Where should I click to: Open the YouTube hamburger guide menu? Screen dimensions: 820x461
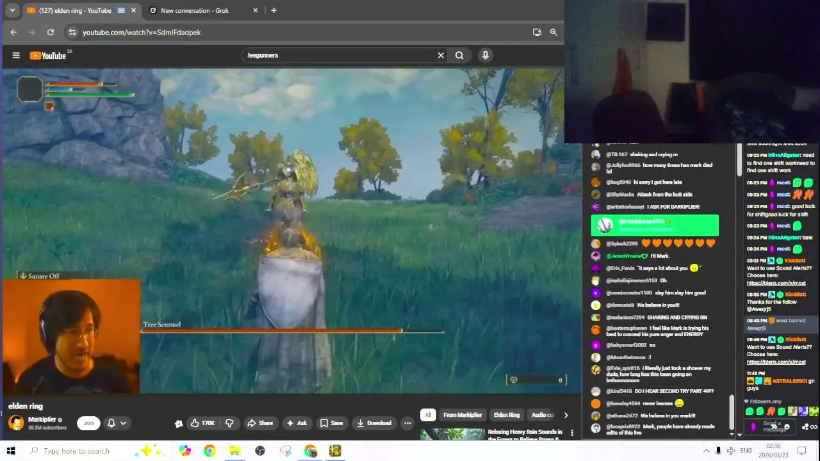16,55
